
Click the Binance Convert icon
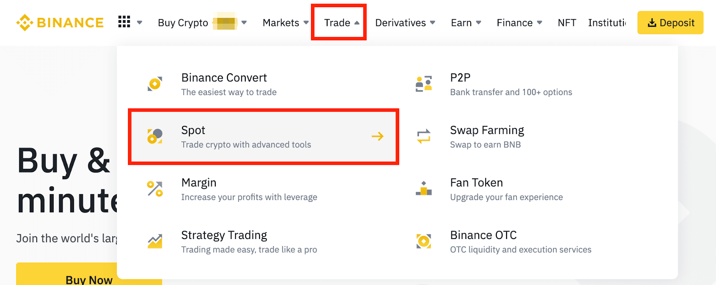155,84
